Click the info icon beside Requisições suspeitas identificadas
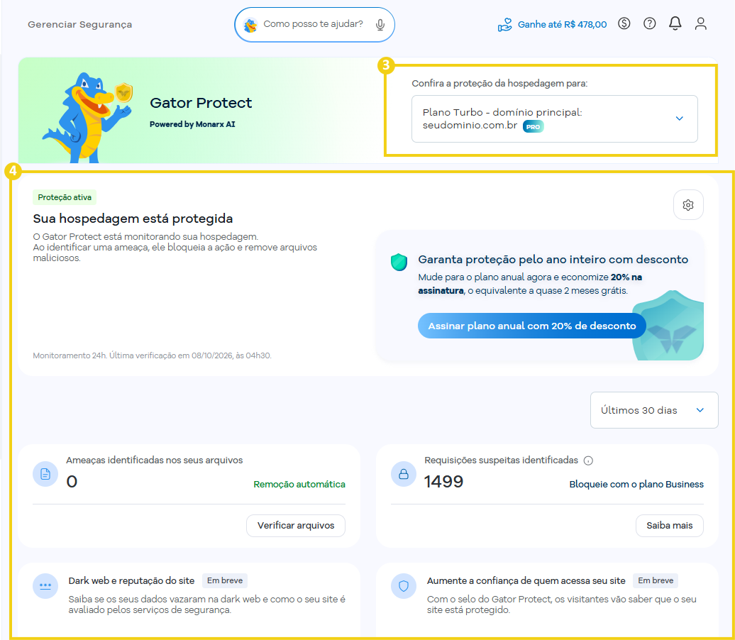 tap(588, 461)
